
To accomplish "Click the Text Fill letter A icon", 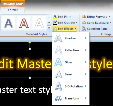I will tap(55, 17).
